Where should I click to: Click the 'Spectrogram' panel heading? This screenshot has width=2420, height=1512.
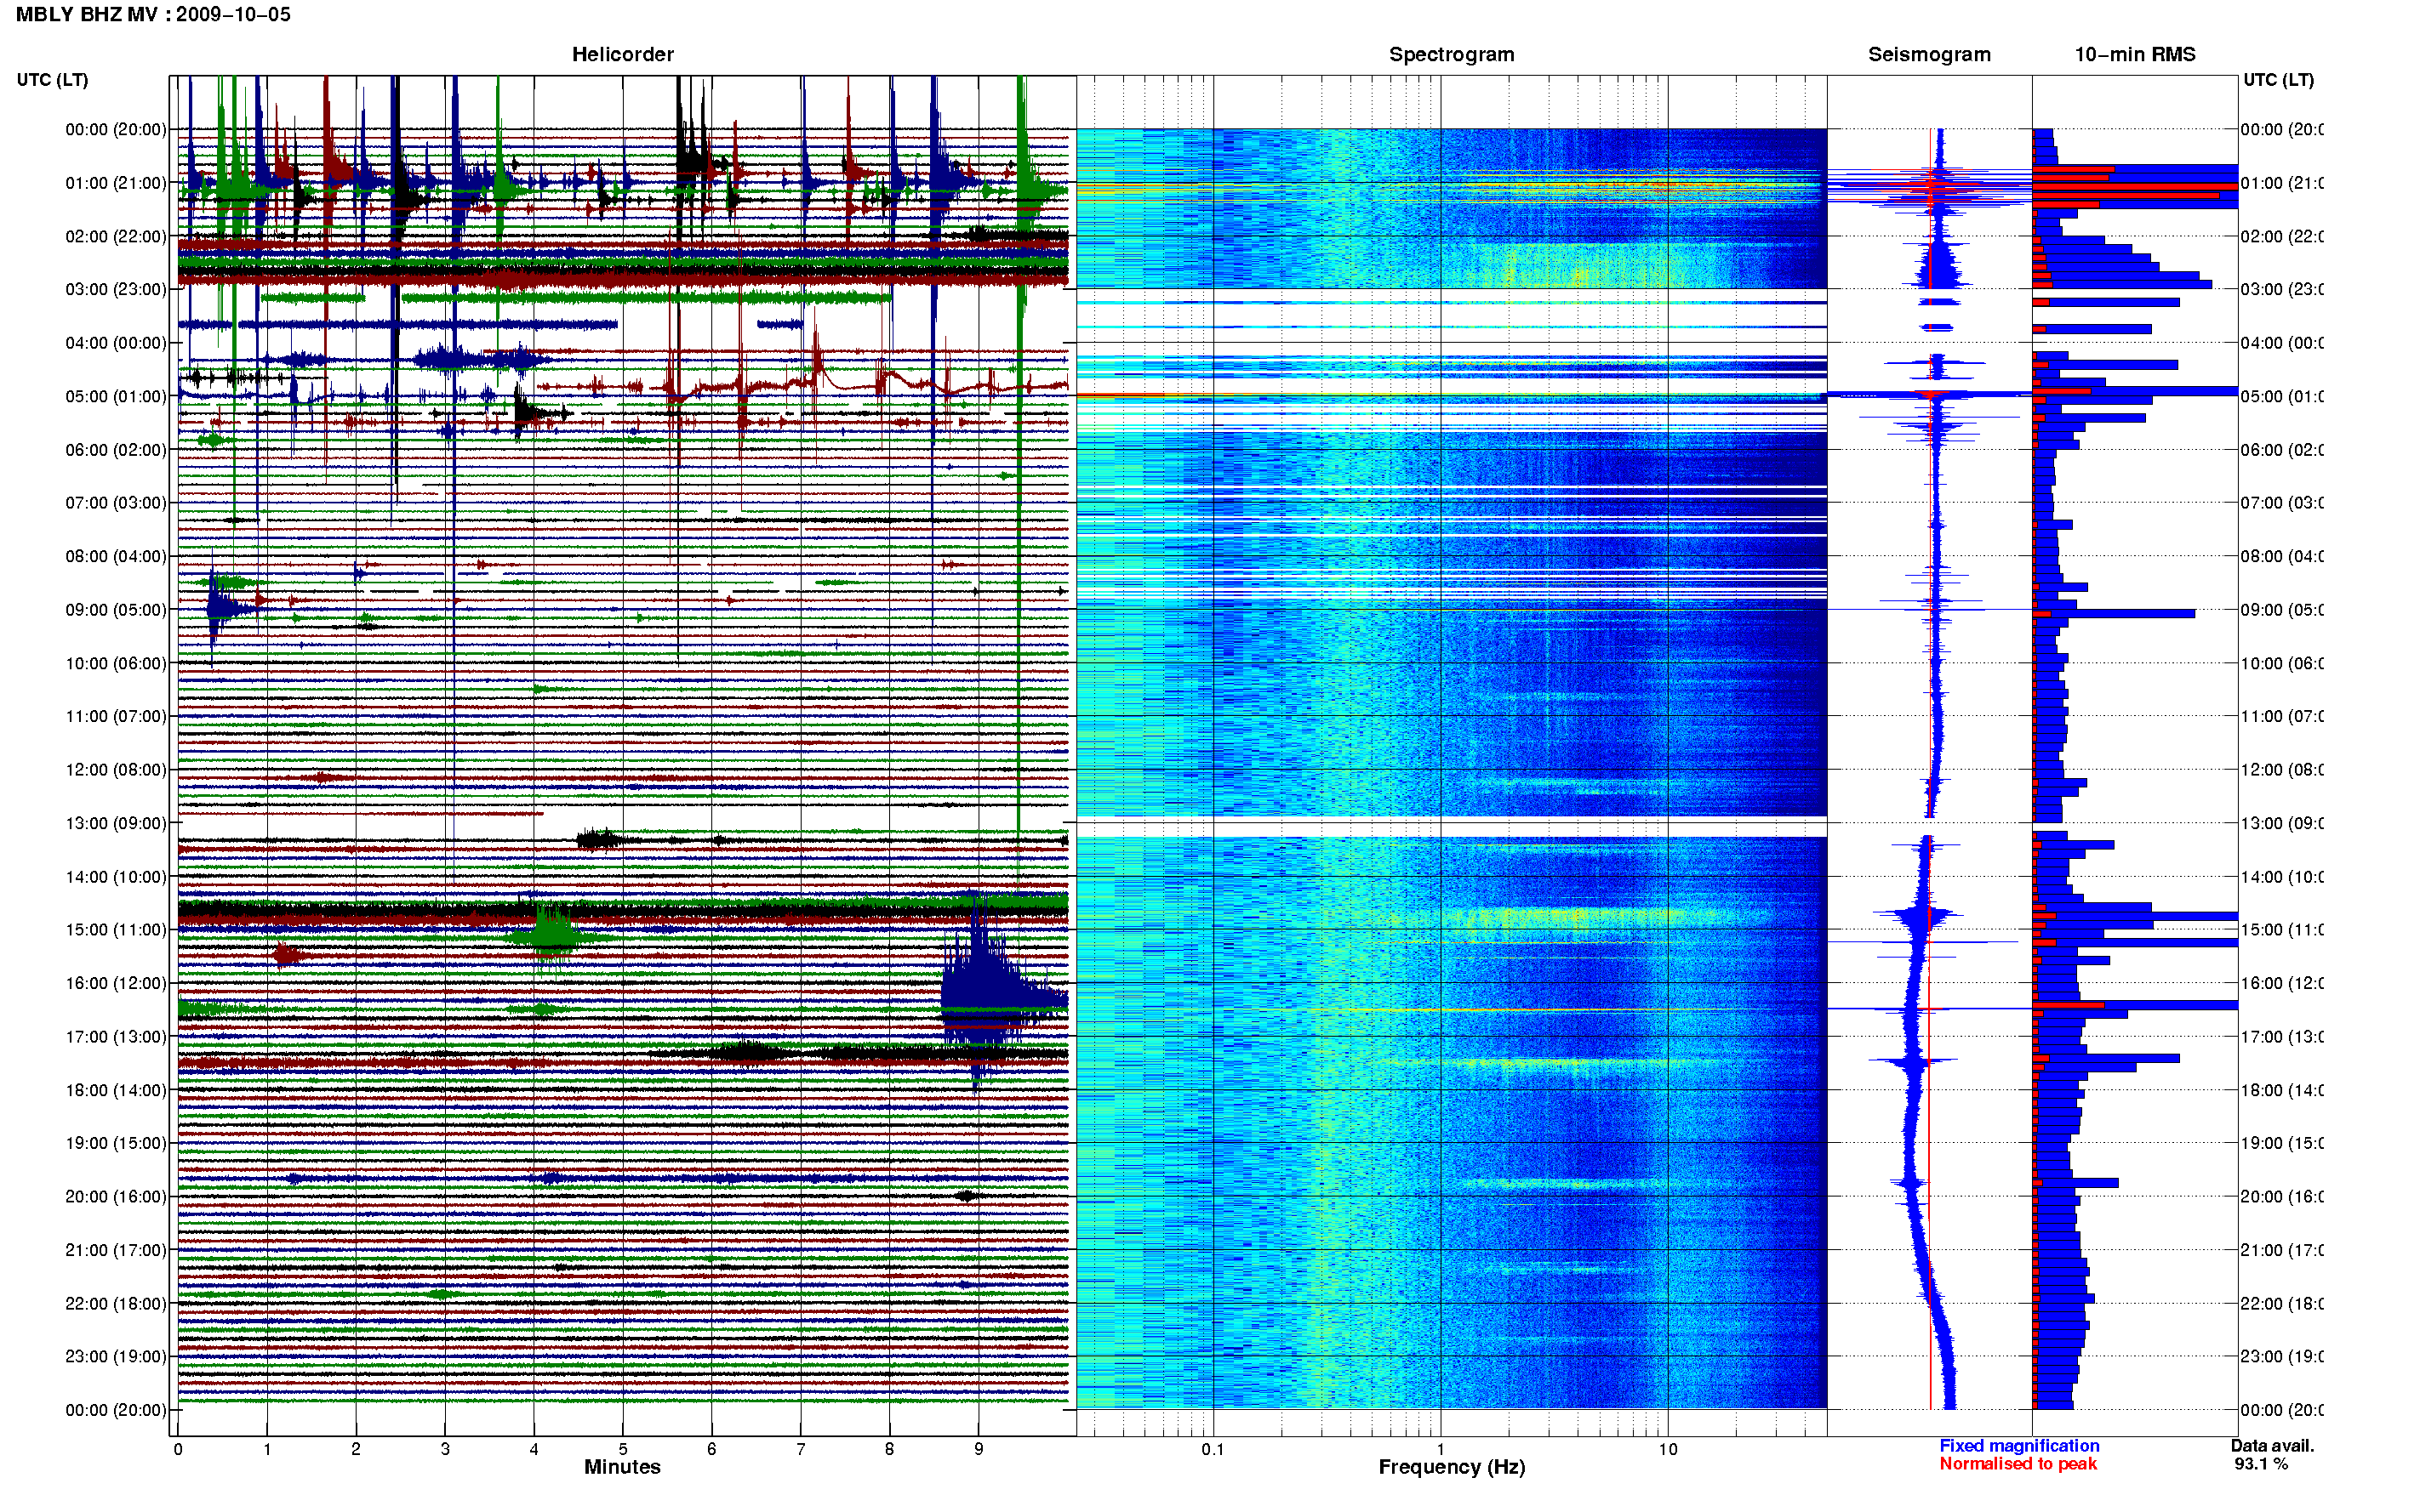pos(1451,54)
